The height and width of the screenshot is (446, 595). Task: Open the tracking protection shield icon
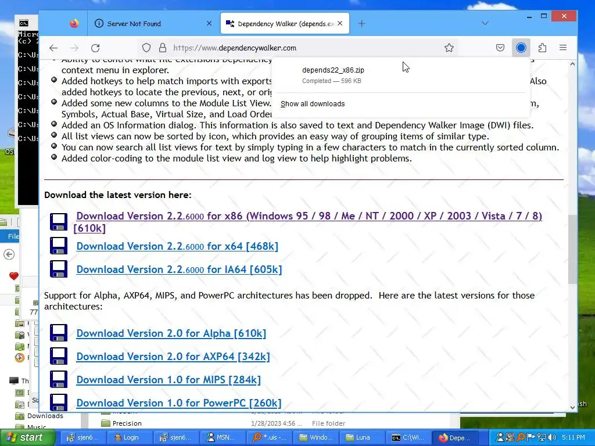click(x=146, y=48)
